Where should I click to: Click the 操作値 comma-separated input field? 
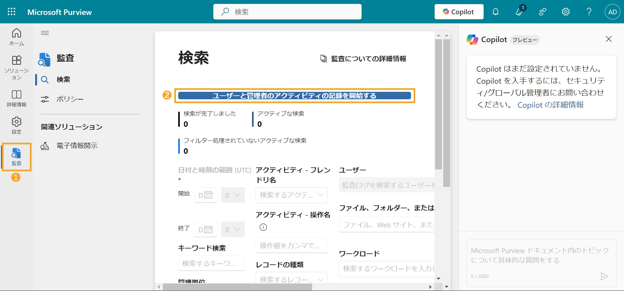(x=292, y=246)
